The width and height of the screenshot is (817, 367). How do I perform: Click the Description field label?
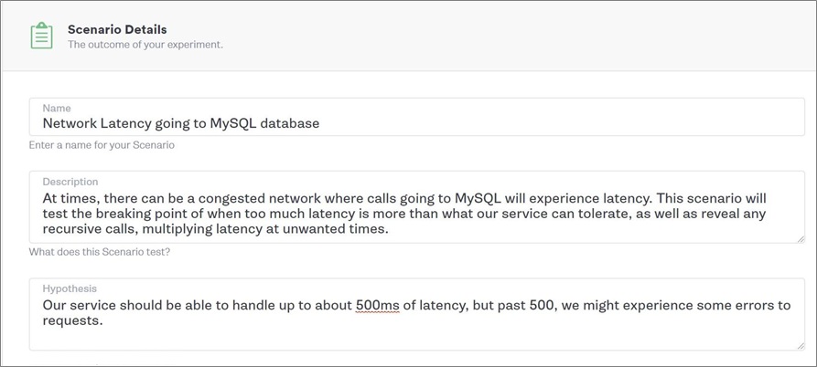70,182
